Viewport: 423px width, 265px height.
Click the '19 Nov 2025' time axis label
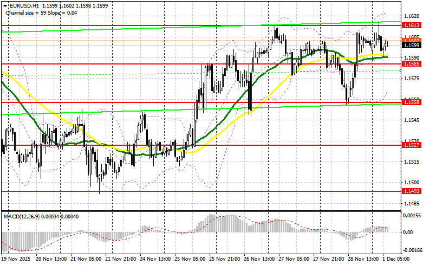[16, 259]
